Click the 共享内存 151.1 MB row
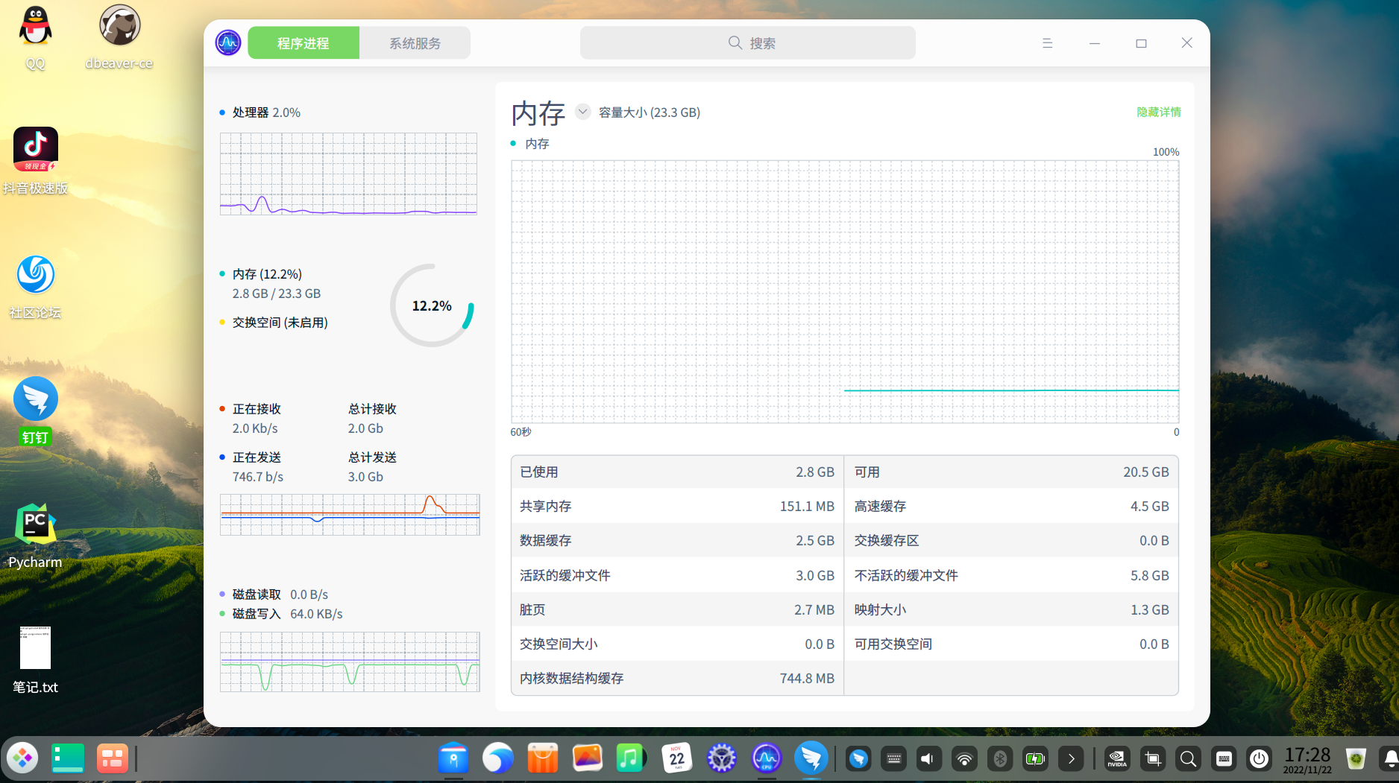Screen dimensions: 1399x783 click(677, 507)
